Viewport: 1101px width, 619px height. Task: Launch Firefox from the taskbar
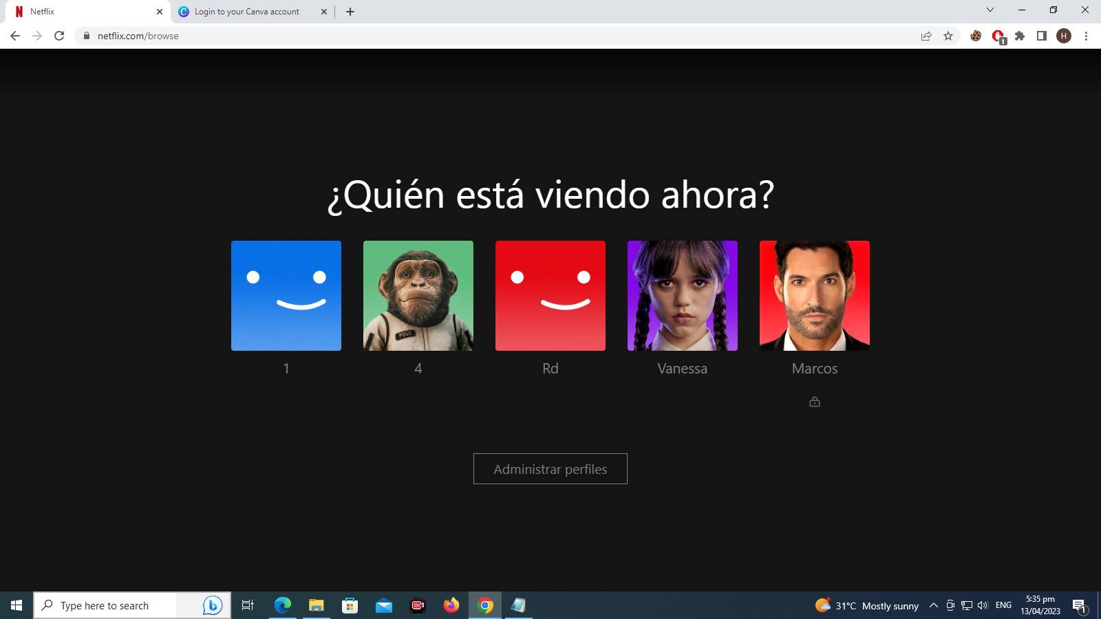tap(451, 605)
